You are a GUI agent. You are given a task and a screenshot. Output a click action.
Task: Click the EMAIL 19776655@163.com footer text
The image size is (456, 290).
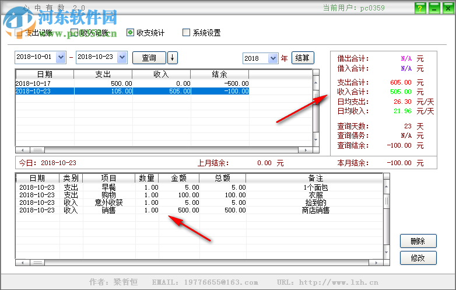(x=205, y=282)
